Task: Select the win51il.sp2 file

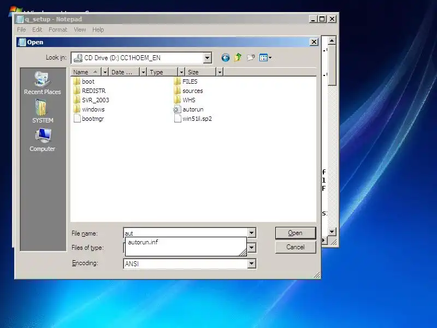Action: [x=193, y=119]
